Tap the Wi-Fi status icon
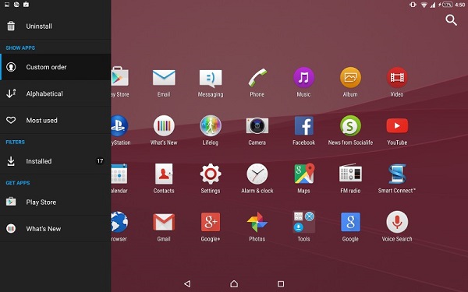The image size is (468, 292). point(424,5)
